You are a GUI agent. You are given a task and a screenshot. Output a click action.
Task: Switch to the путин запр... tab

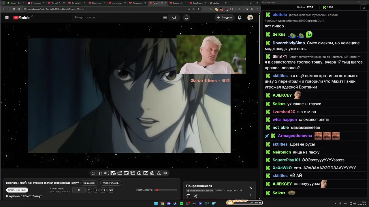point(117,3)
